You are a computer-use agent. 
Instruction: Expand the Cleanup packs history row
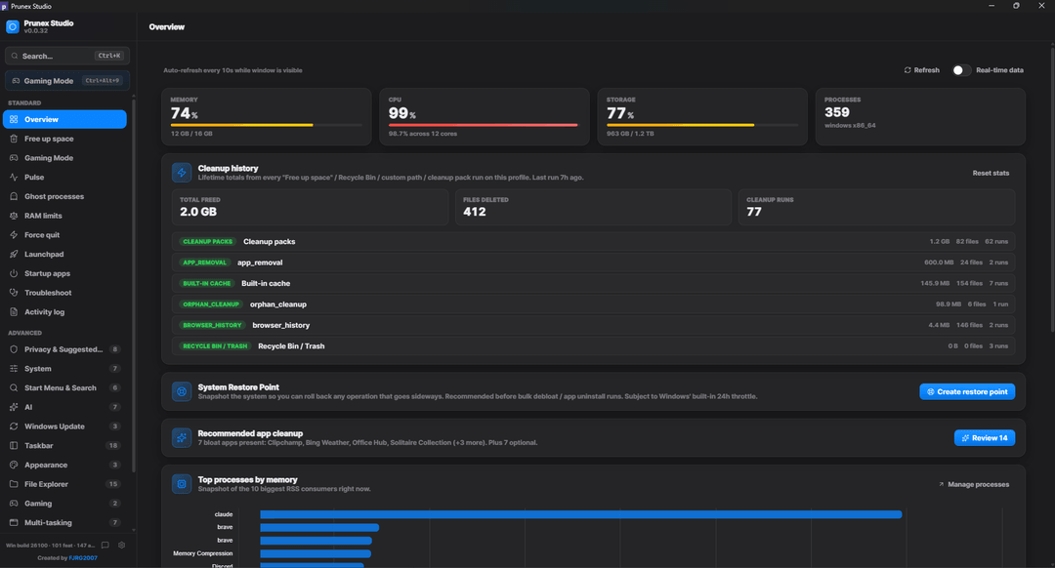tap(594, 241)
